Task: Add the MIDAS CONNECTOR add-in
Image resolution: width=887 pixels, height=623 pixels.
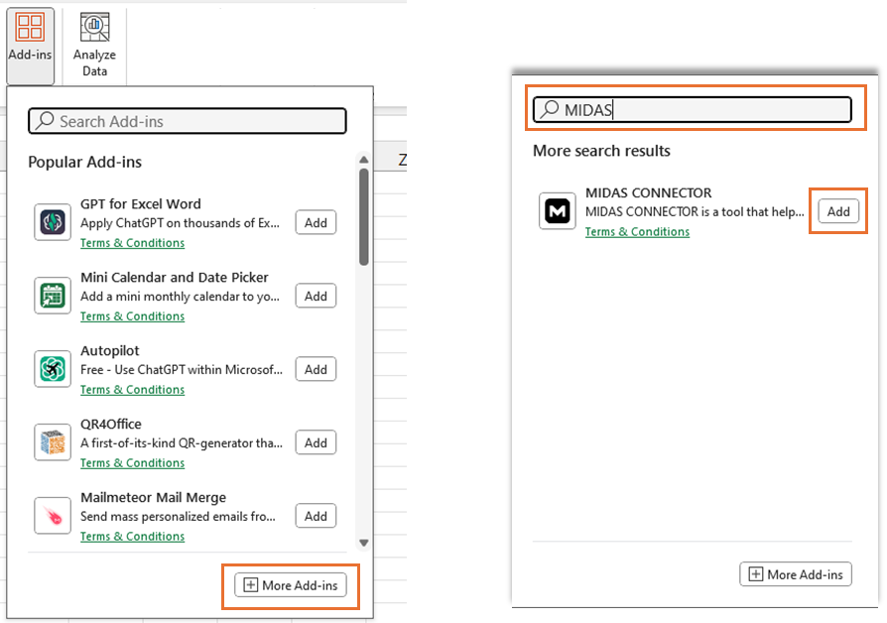Action: click(838, 211)
